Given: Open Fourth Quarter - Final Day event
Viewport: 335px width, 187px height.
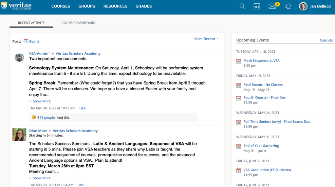Looking at the screenshot, I should (x=264, y=97).
